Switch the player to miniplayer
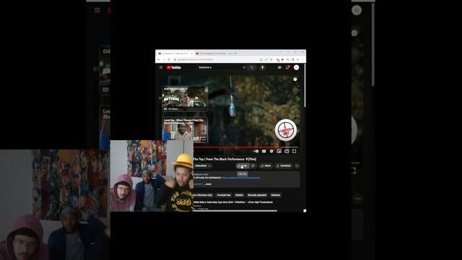 tap(279, 151)
